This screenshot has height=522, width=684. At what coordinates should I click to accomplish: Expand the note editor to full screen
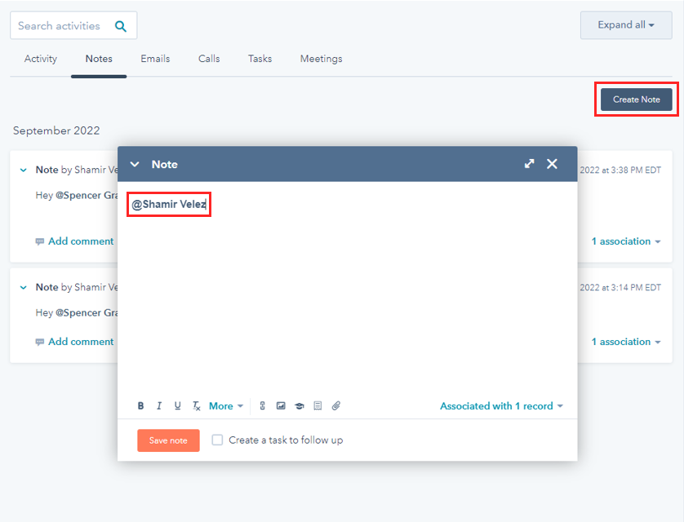coord(530,164)
